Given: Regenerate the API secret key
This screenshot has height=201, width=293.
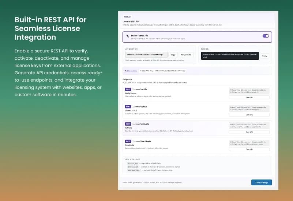Looking at the screenshot, I should (186, 55).
